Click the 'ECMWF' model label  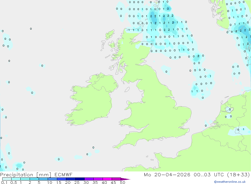click(x=64, y=174)
